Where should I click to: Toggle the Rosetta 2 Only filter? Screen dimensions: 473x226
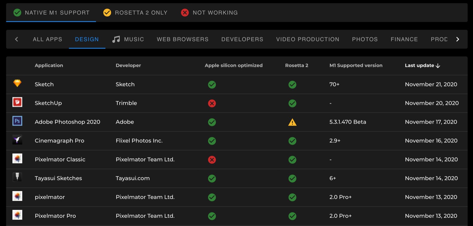(x=135, y=13)
